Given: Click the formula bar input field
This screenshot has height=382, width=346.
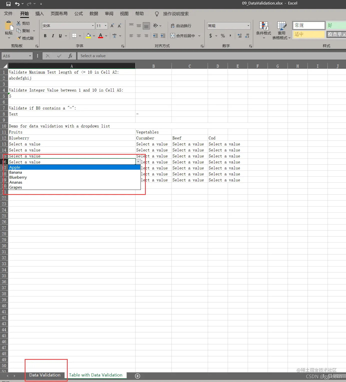Looking at the screenshot, I should pyautogui.click(x=212, y=56).
